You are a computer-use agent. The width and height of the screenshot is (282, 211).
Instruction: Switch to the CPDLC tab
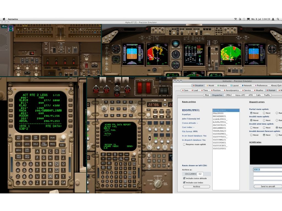pyautogui.click(x=229, y=95)
